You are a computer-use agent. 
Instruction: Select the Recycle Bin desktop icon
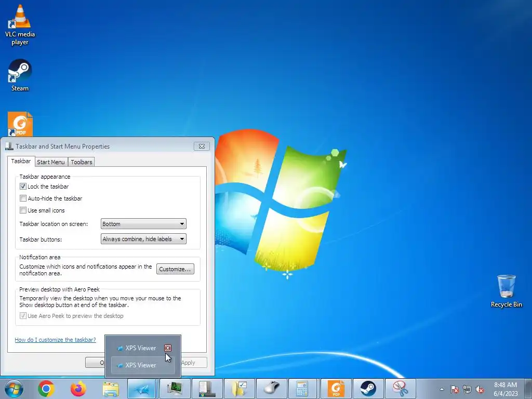point(506,291)
